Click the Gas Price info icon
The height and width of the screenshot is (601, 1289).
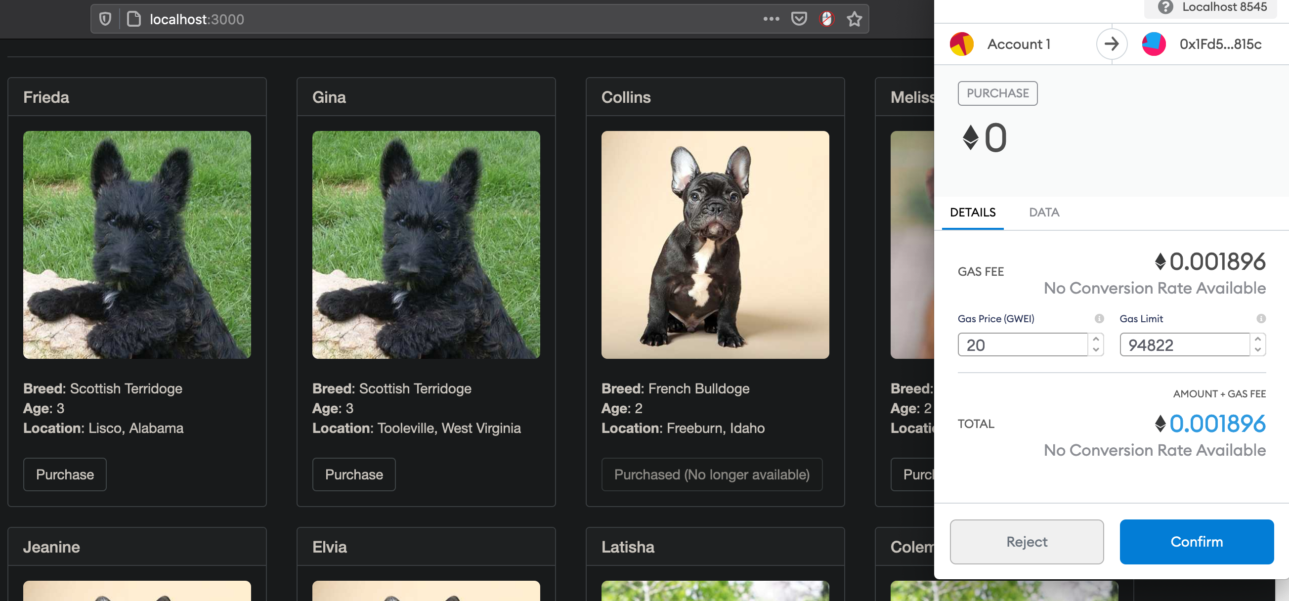(x=1099, y=319)
